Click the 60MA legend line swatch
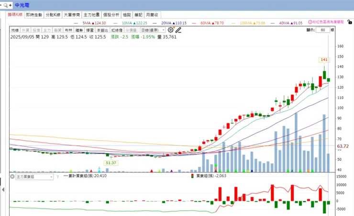The width and height of the screenshot is (354, 216). 194,23
